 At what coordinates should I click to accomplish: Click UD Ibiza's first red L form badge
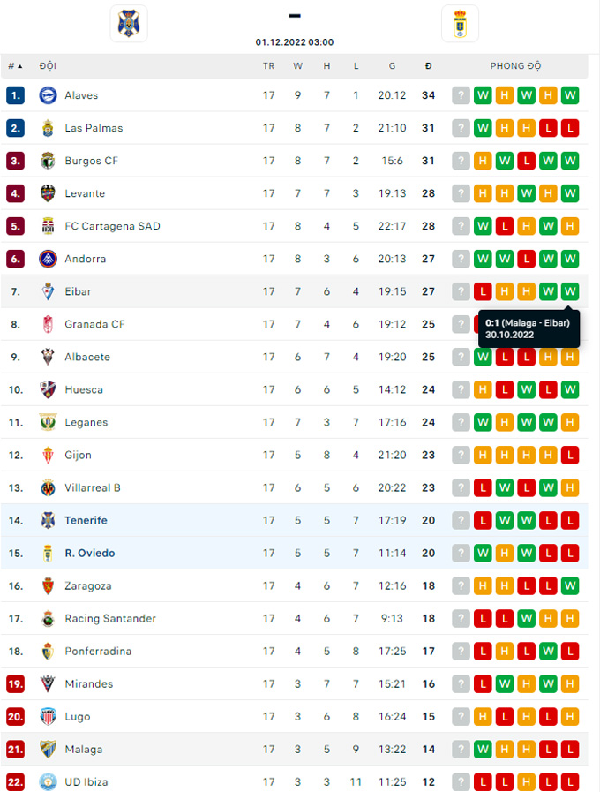point(483,782)
